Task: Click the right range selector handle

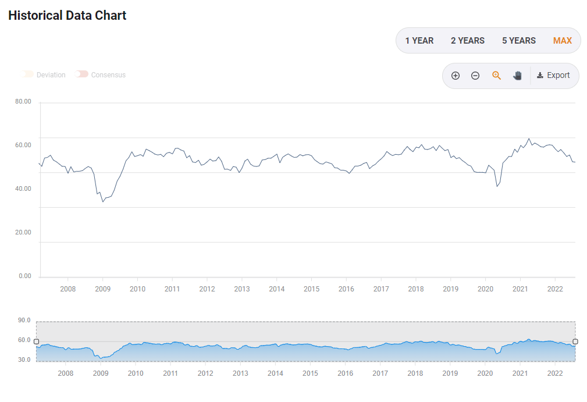Action: (x=575, y=341)
